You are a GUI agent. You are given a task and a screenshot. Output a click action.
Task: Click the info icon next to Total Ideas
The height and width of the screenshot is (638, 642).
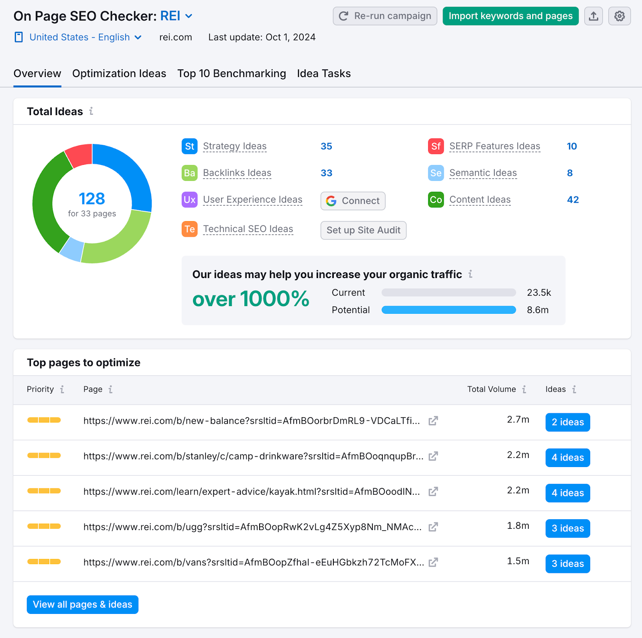point(91,112)
